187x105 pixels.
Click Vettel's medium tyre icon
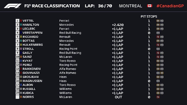(x=158, y=21)
